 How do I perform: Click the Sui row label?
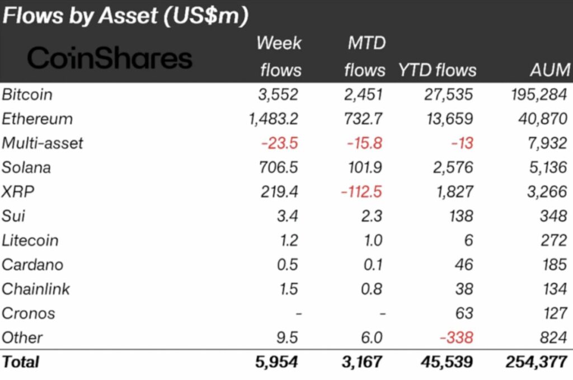point(14,216)
